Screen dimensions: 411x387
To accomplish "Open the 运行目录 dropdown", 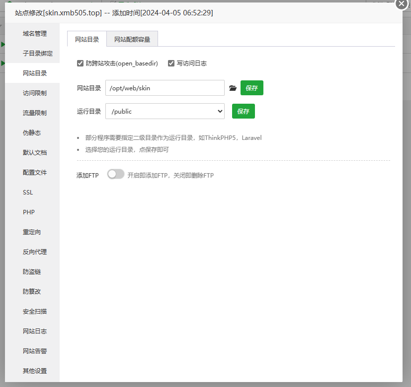I will 164,112.
